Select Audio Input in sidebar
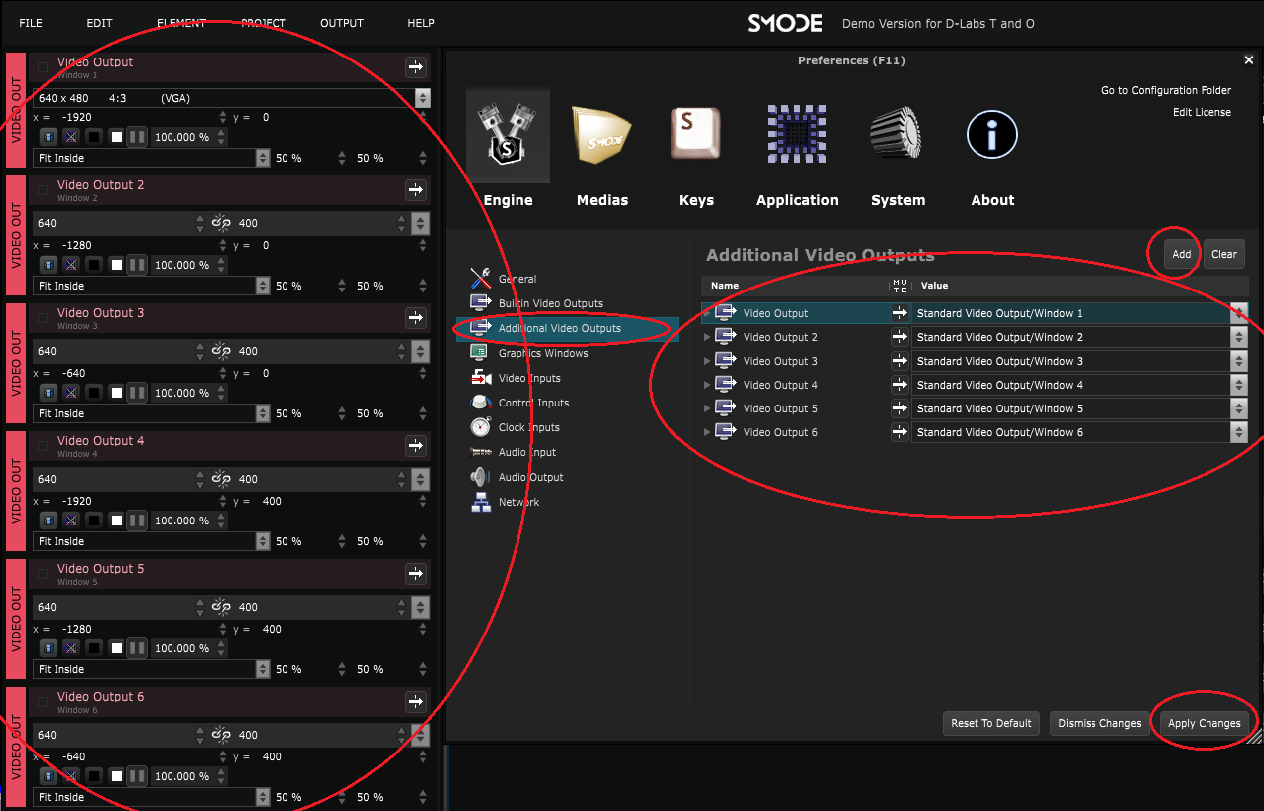The image size is (1264, 811). pos(514,452)
